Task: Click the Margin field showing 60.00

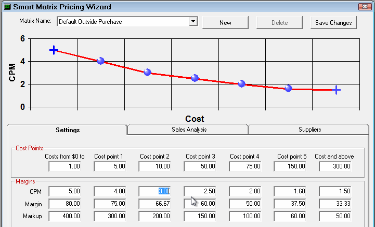Action: (200, 204)
